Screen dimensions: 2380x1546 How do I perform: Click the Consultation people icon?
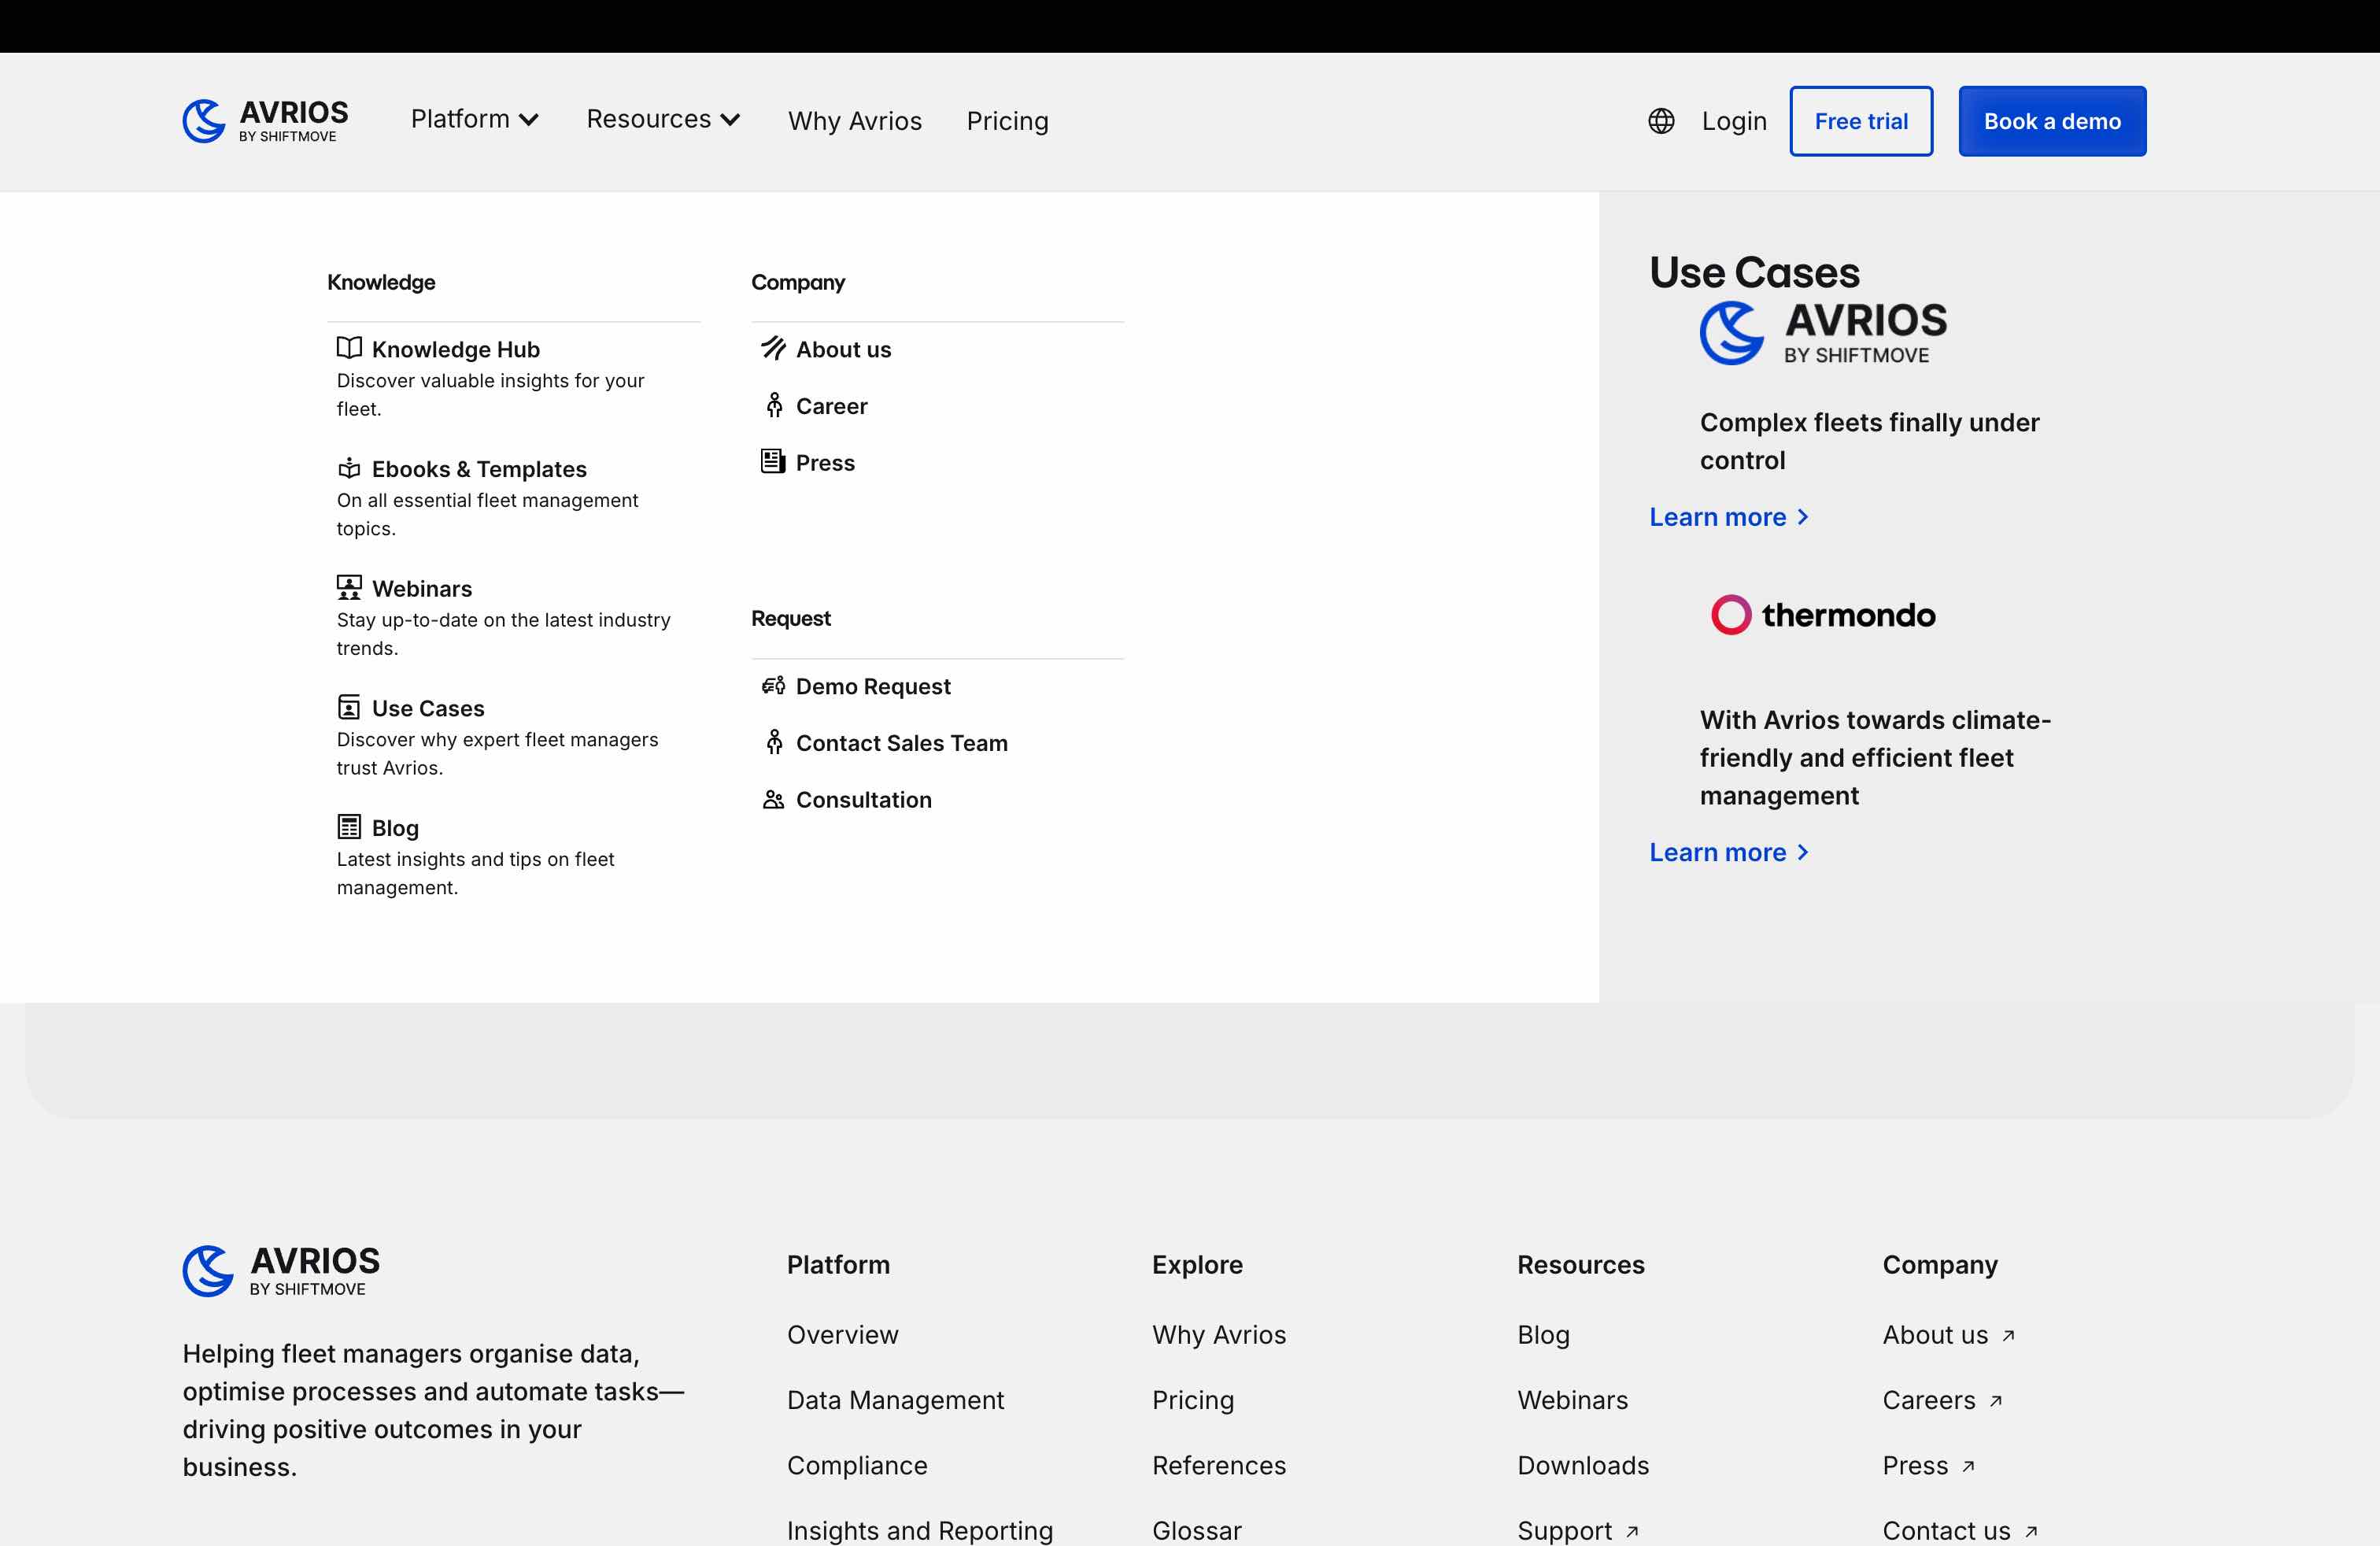773,799
